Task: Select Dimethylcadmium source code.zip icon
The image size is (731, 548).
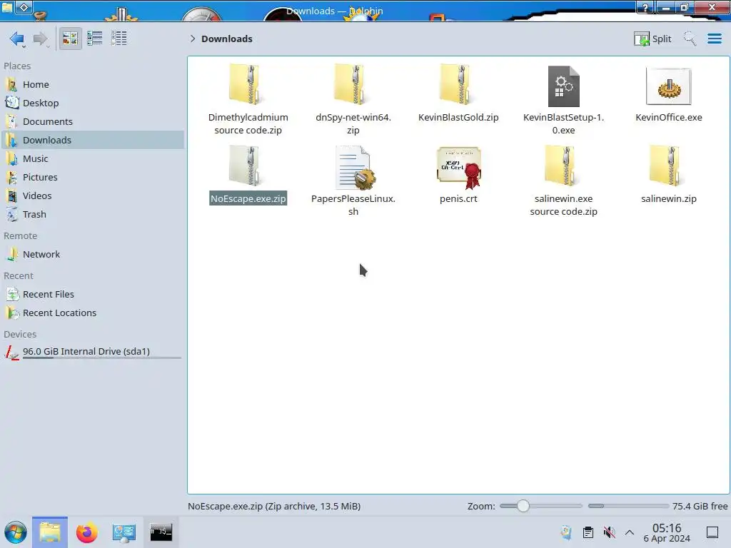Action: 247,85
